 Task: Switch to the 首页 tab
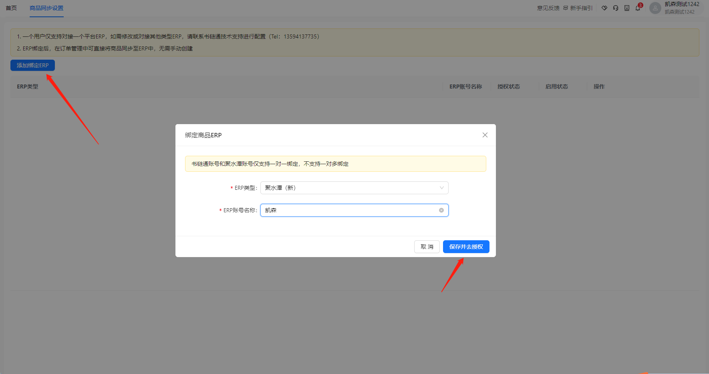pyautogui.click(x=11, y=8)
